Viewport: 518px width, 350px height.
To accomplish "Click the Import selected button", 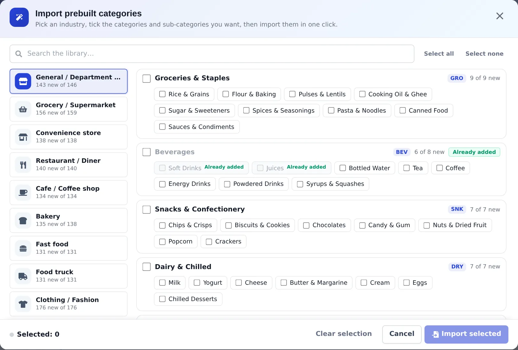I will click(466, 334).
